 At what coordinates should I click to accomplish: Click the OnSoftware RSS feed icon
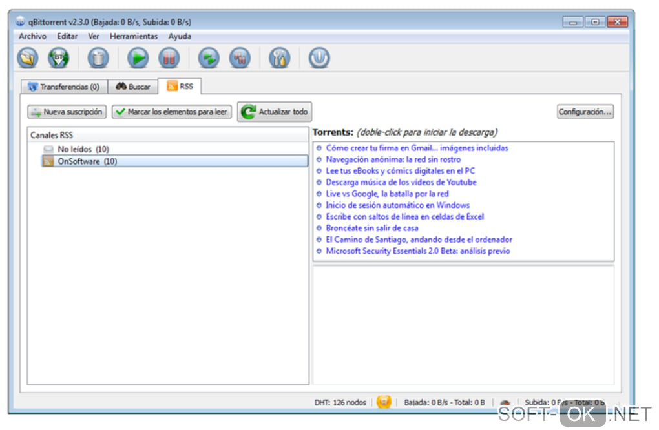click(x=48, y=161)
